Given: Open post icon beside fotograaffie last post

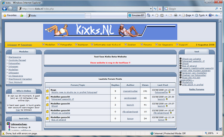Looking at the screenshot, I should tap(169, 92).
